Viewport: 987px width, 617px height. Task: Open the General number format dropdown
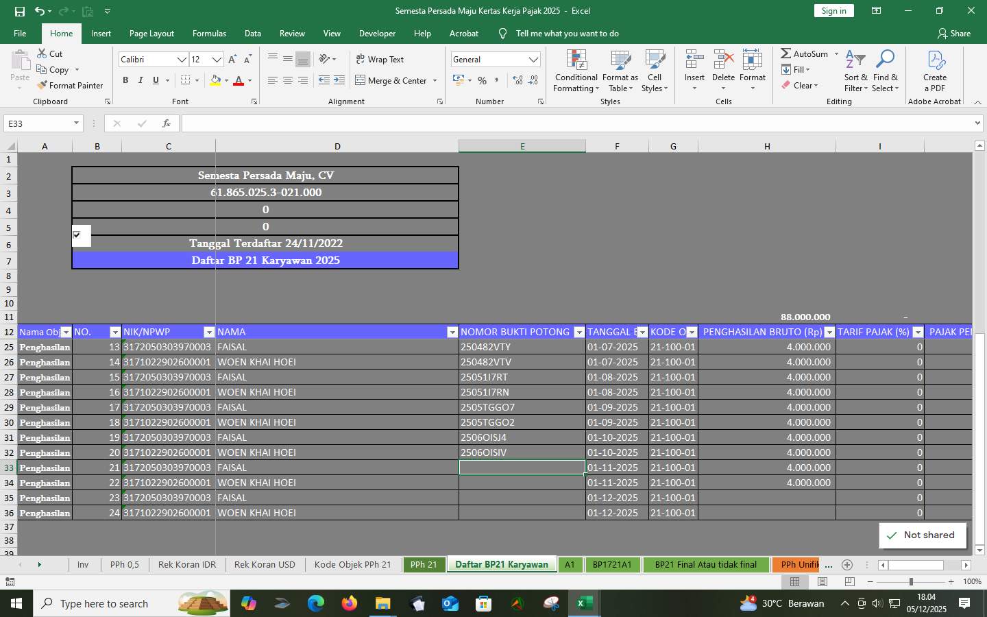(533, 59)
